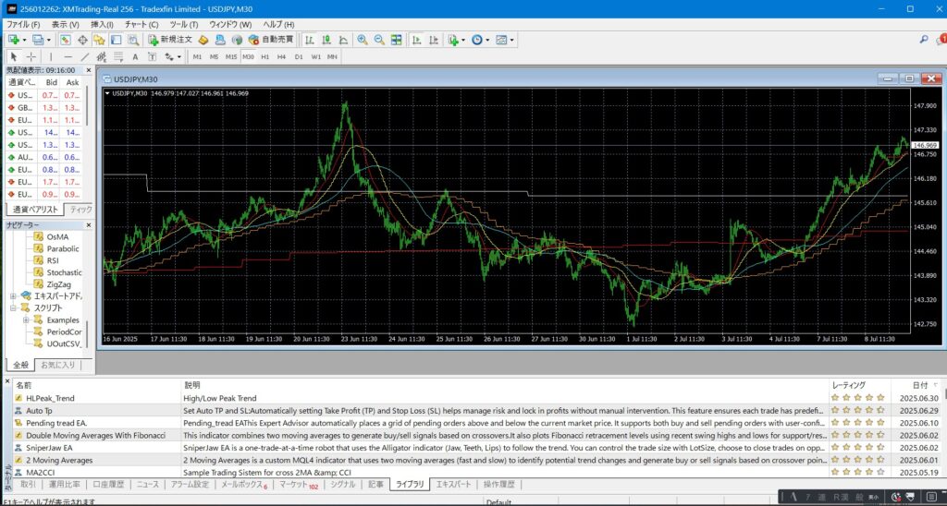Select the Fibonacci retracement tool

(x=118, y=56)
